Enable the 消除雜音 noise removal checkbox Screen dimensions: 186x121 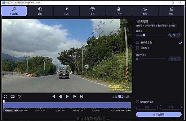click(137, 48)
